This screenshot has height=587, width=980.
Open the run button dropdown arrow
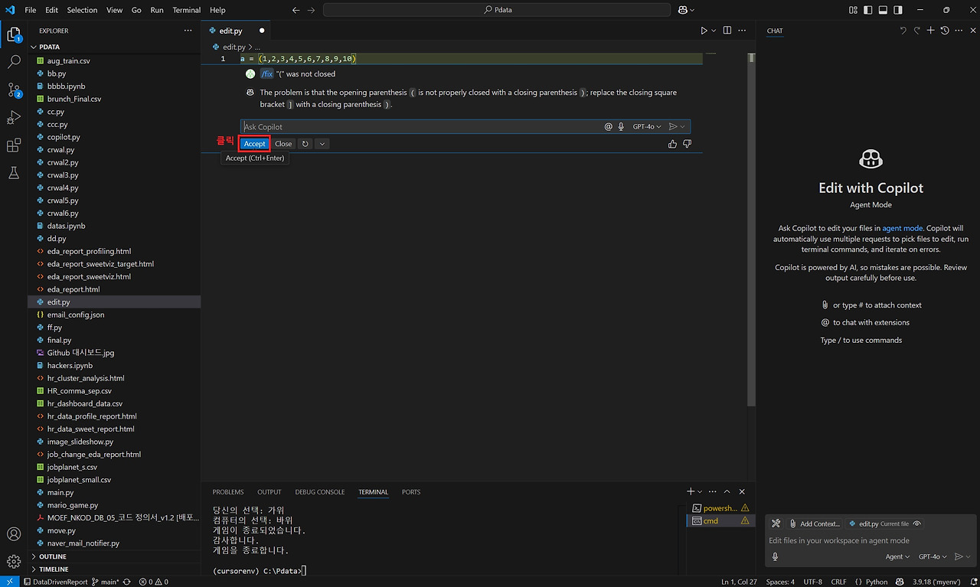(714, 31)
